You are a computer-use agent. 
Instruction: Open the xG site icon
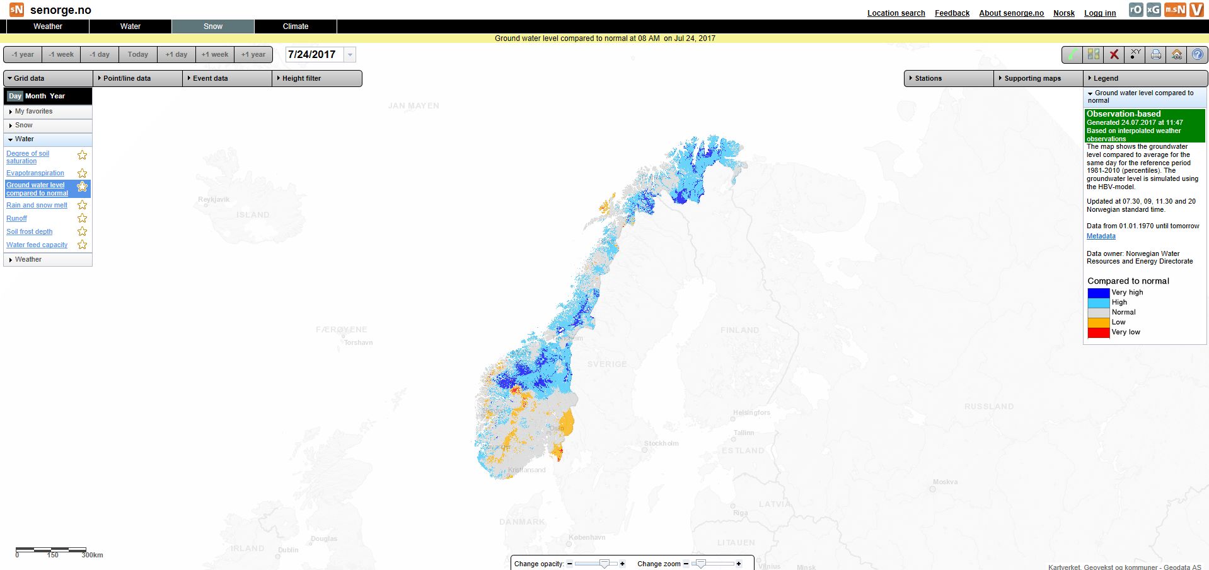tap(1154, 9)
